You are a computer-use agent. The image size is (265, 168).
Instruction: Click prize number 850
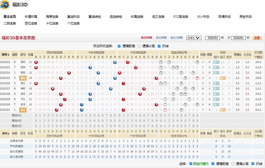pyautogui.click(x=23, y=73)
